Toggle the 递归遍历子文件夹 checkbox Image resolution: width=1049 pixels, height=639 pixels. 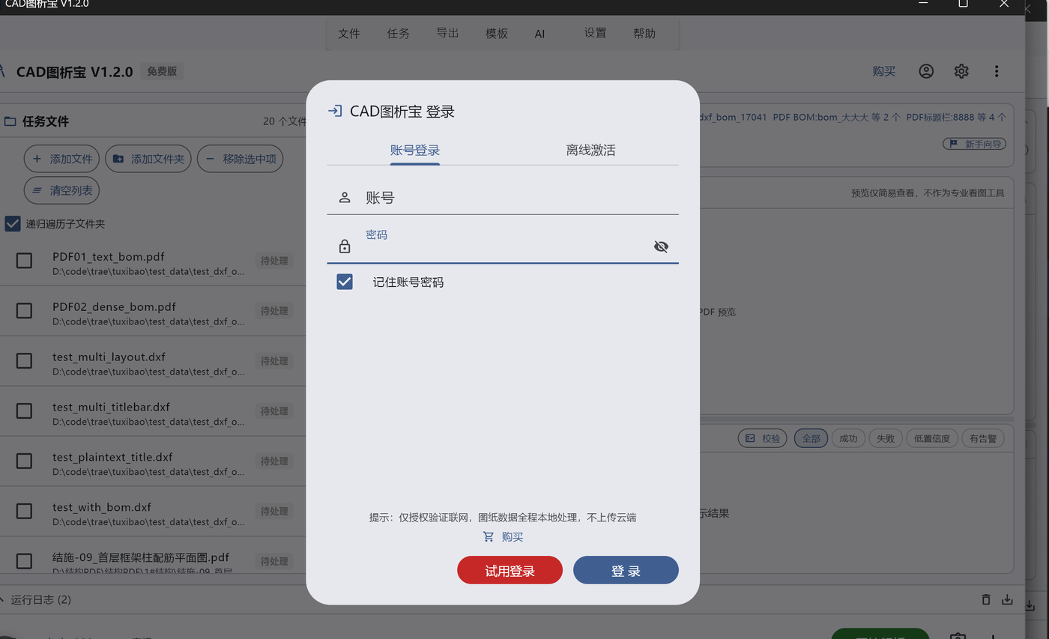pyautogui.click(x=13, y=223)
